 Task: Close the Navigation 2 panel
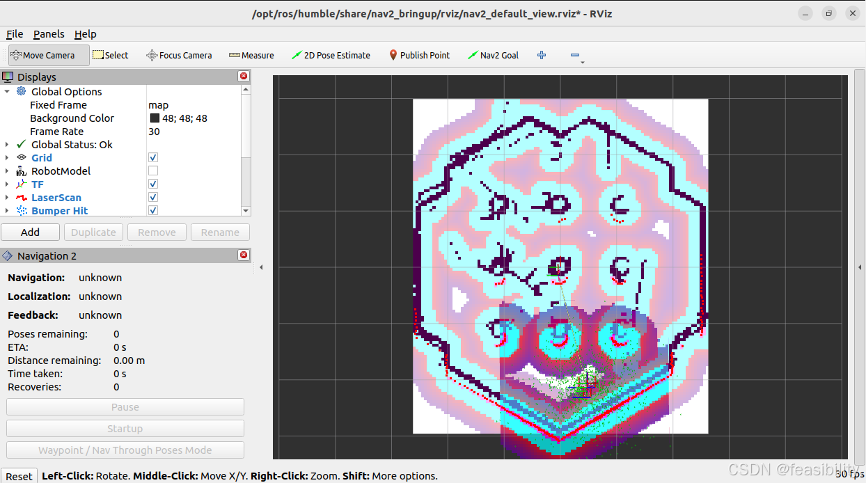coord(244,255)
